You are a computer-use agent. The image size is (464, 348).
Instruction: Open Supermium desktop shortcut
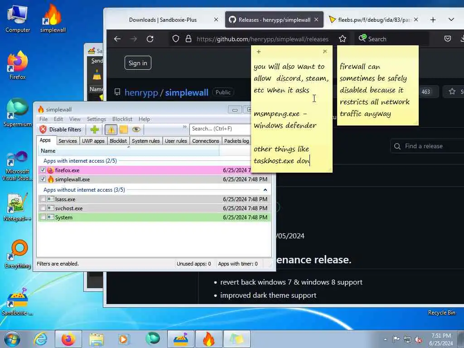coord(18,112)
